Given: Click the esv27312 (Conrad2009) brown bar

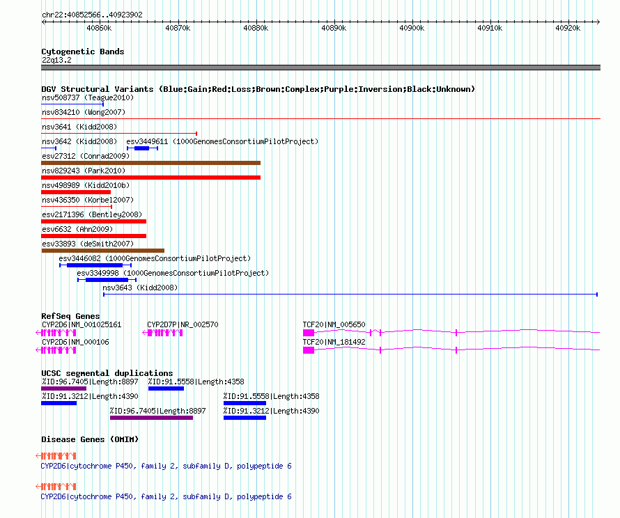Looking at the screenshot, I should [x=150, y=163].
